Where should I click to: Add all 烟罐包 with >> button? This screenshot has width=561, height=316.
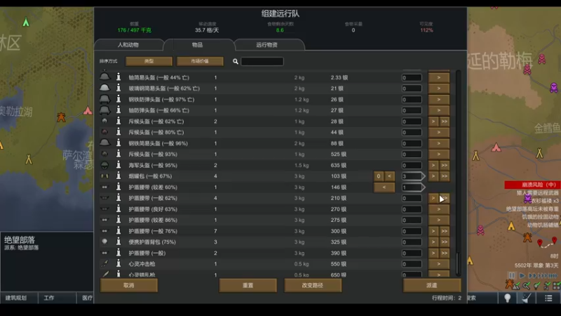pyautogui.click(x=445, y=176)
